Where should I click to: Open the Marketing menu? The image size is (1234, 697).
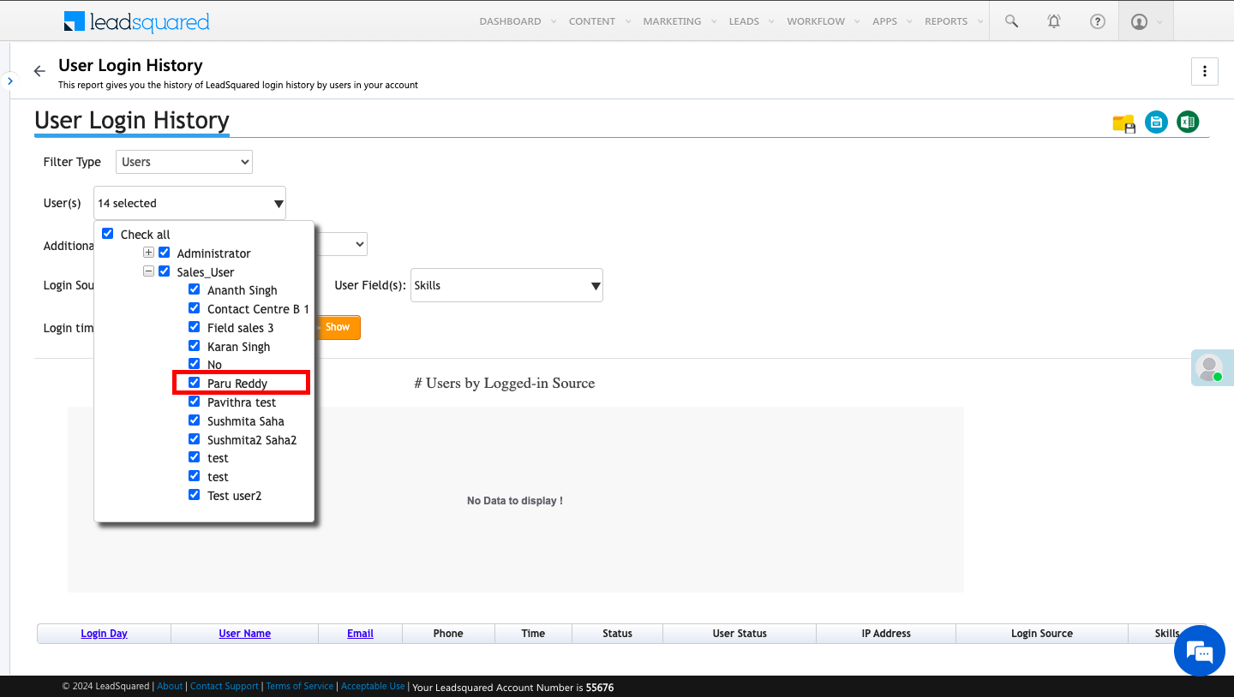pyautogui.click(x=672, y=21)
